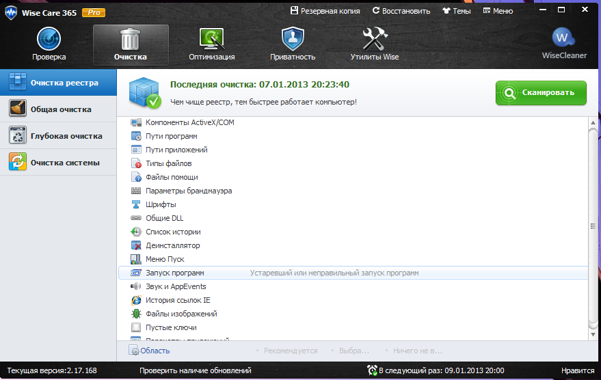The width and height of the screenshot is (601, 380).
Task: Click the Запуск программ row icon
Action: point(136,273)
